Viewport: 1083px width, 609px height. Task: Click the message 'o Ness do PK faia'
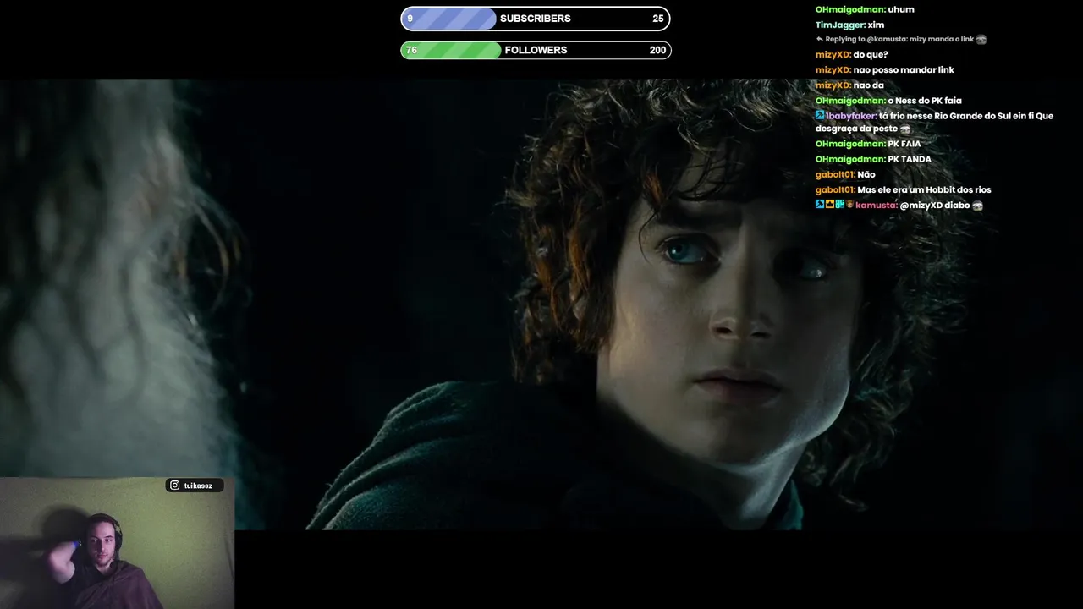tap(925, 100)
